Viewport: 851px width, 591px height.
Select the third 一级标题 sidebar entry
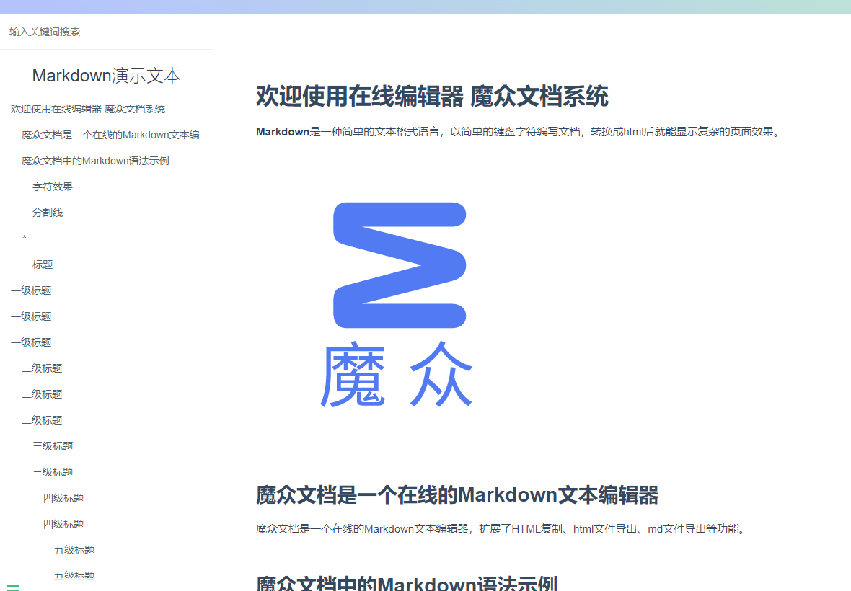[31, 342]
